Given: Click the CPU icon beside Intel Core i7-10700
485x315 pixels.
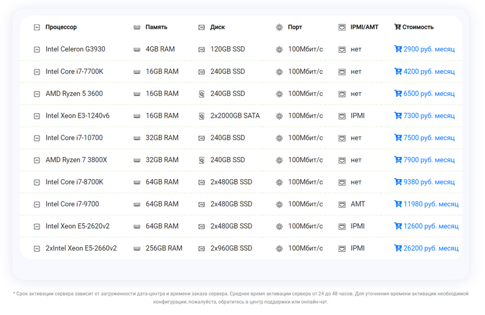Looking at the screenshot, I should click(x=37, y=138).
